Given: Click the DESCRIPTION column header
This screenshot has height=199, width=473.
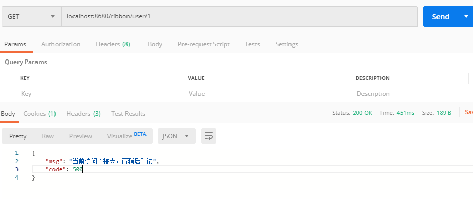Looking at the screenshot, I should [373, 78].
